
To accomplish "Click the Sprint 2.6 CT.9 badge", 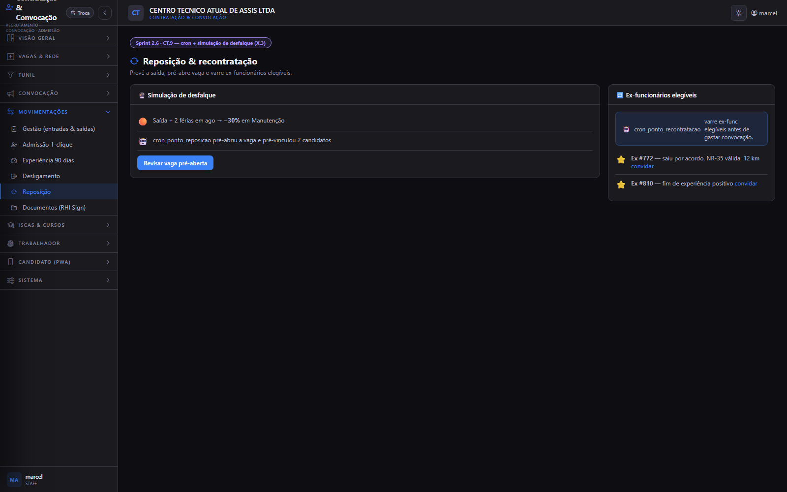I will point(201,43).
